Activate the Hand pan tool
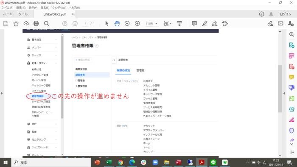The image size is (297, 167). coord(117,23)
